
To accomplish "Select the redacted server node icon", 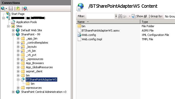I will tap(8, 18).
